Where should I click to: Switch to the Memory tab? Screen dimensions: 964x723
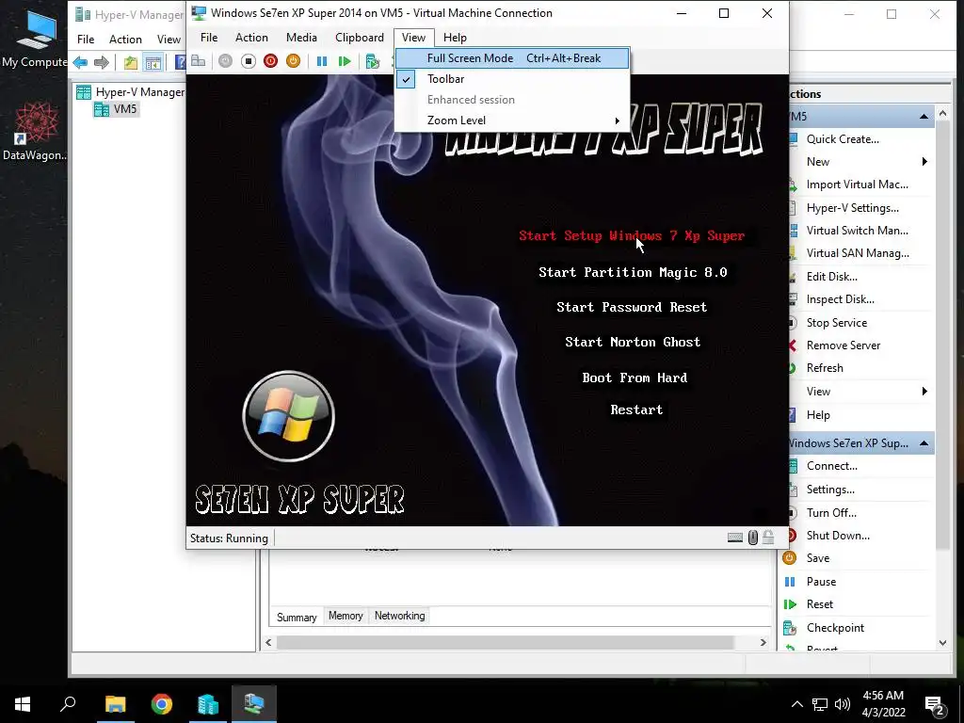[345, 616]
